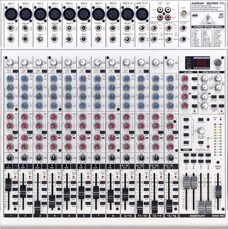
Task: Turn the Stereo Aux Return 1 knob
Action: click(204, 79)
